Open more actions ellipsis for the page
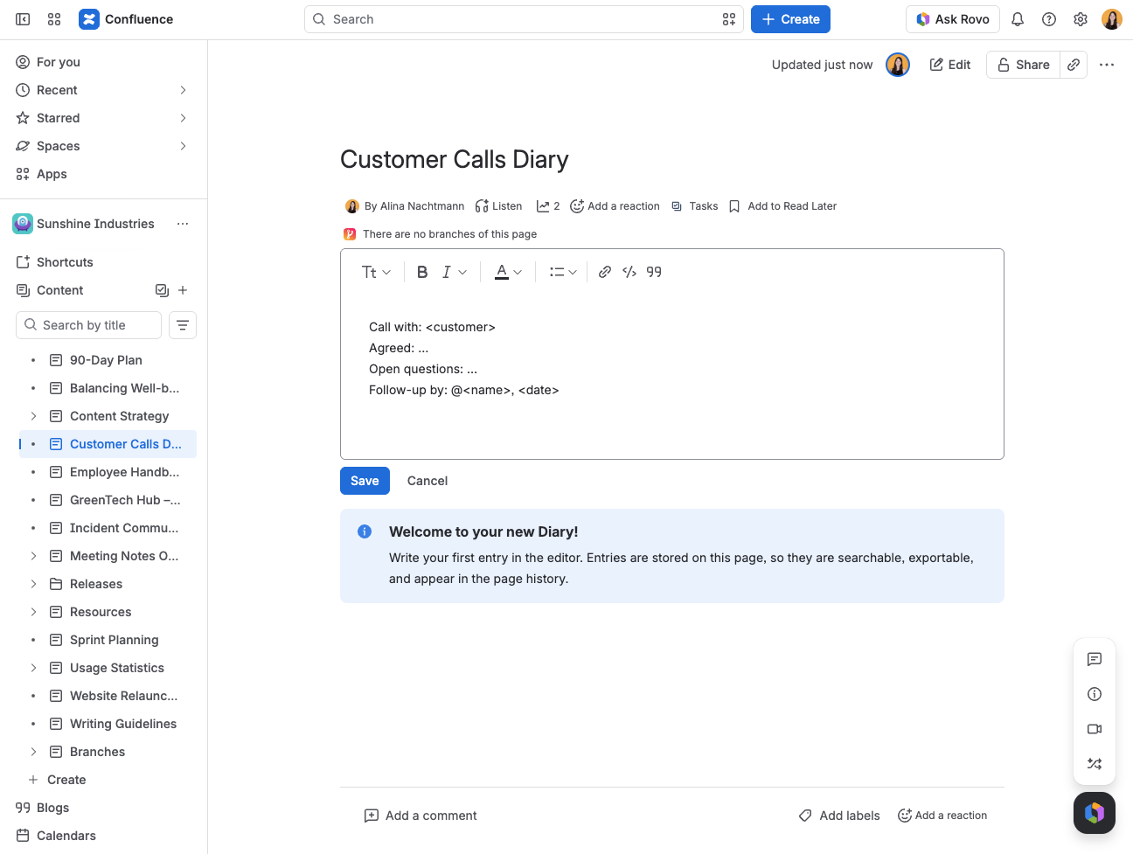The image size is (1133, 854). [1107, 65]
